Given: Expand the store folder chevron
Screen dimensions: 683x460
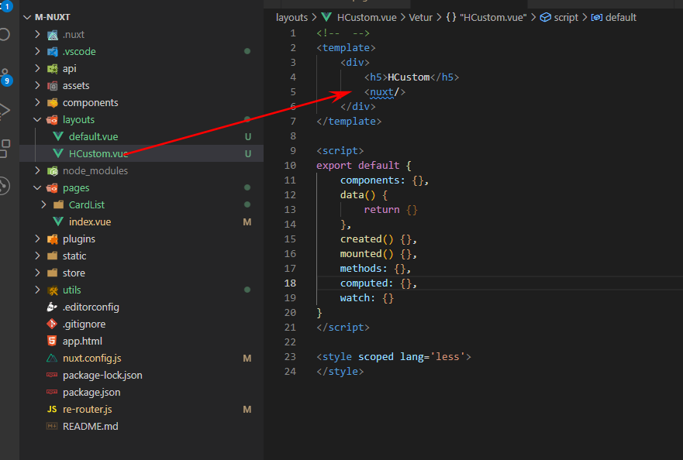Looking at the screenshot, I should click(37, 273).
